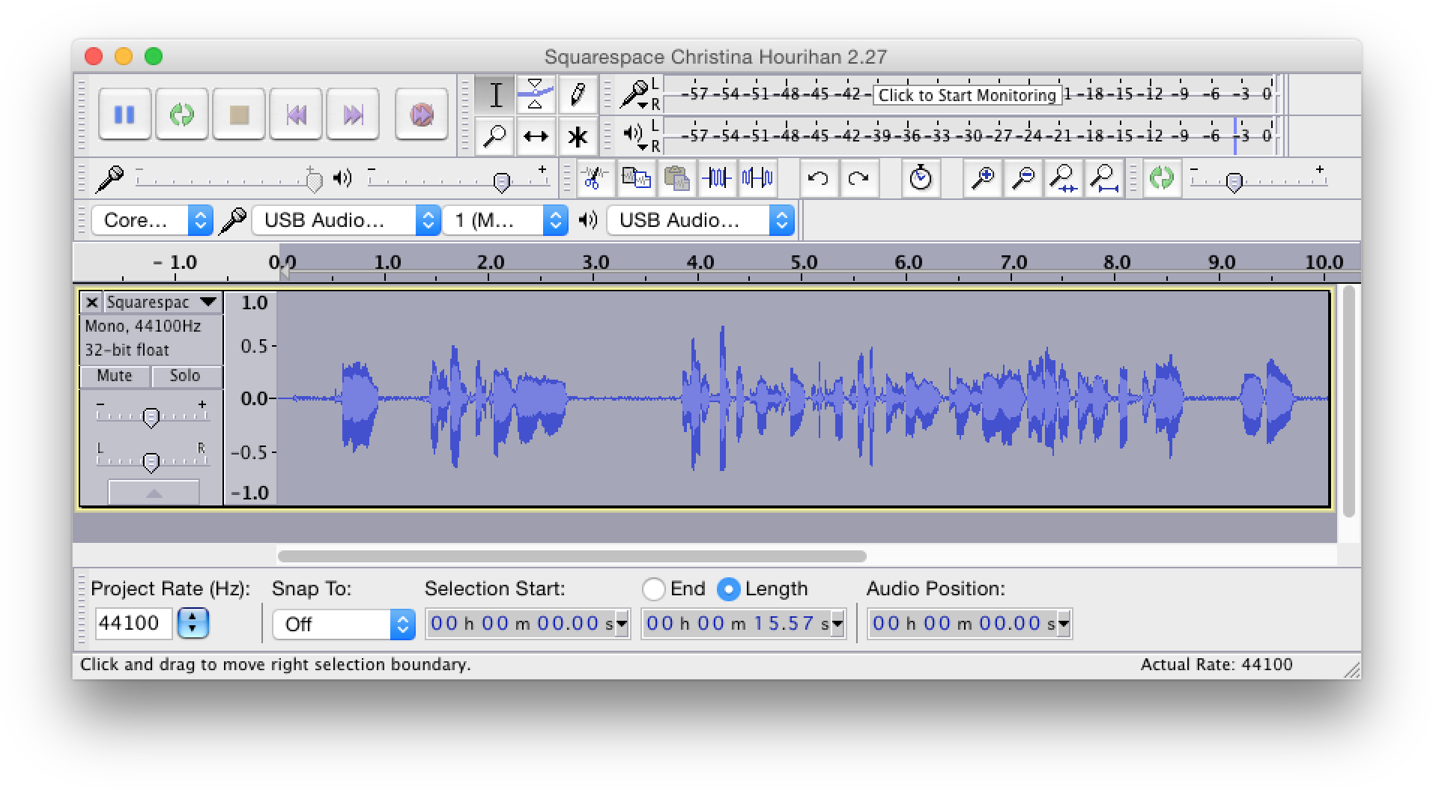This screenshot has height=790, width=1433.
Task: Click the Undo icon
Action: tap(818, 178)
